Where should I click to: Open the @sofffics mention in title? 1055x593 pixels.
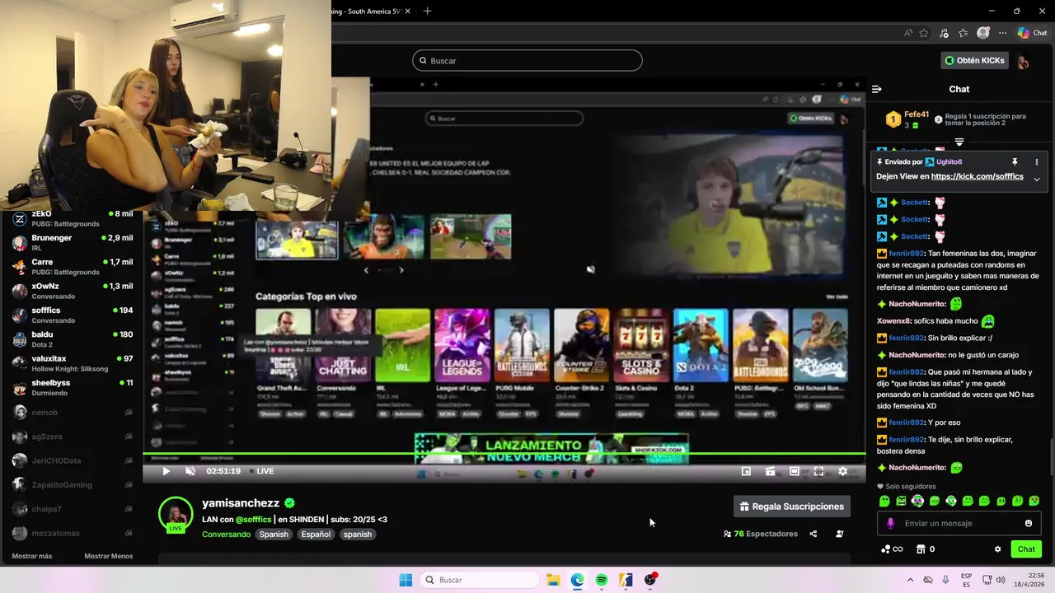(x=253, y=520)
